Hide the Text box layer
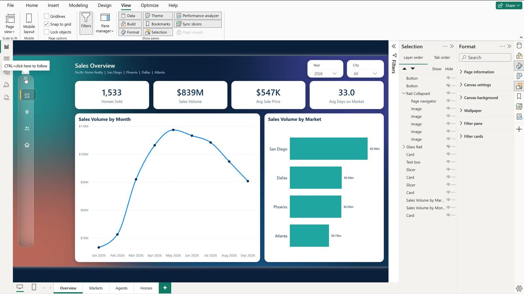 coord(448,162)
